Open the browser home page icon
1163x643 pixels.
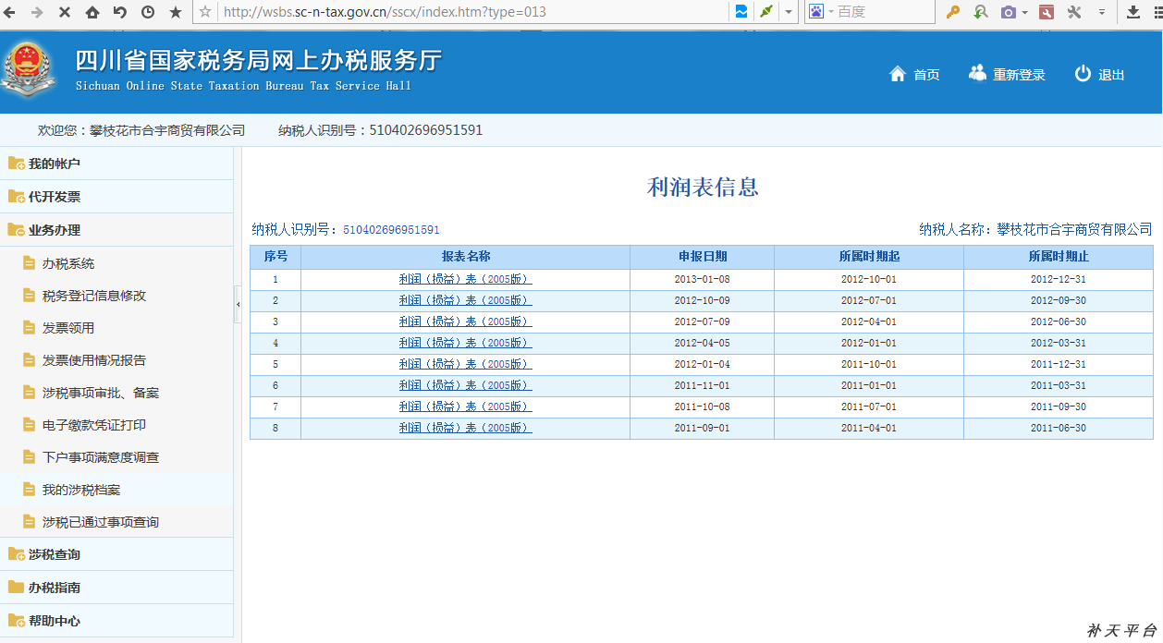pos(92,12)
